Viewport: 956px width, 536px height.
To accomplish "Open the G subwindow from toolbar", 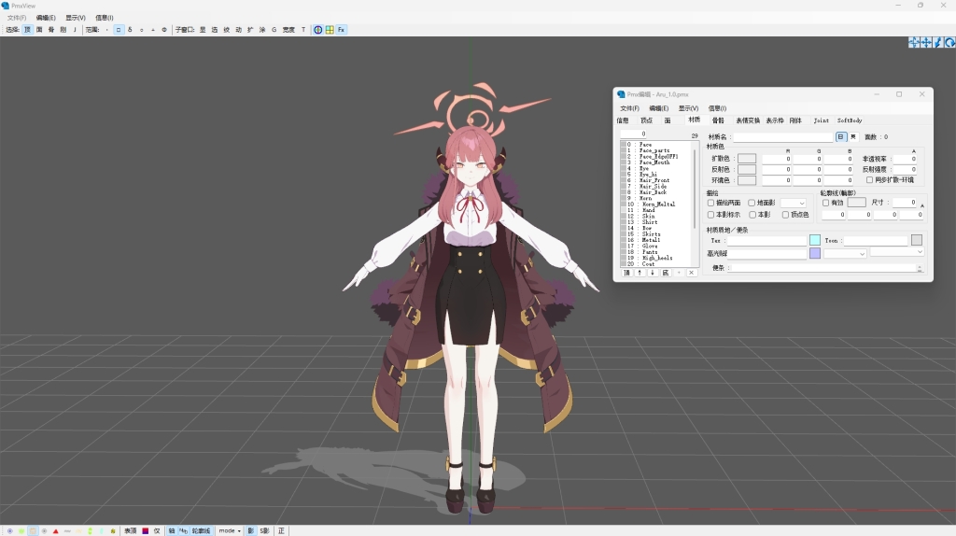I will 274,29.
